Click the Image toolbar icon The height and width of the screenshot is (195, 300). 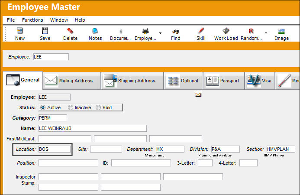tap(281, 31)
